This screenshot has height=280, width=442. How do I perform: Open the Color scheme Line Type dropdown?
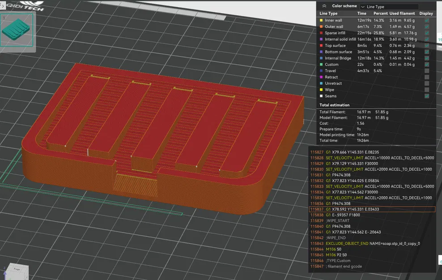click(389, 7)
